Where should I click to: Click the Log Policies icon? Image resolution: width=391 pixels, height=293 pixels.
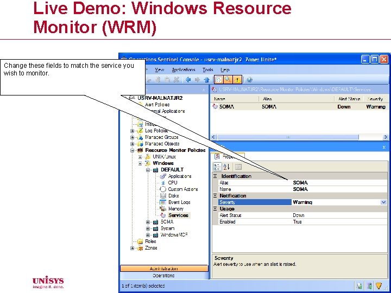click(x=141, y=131)
